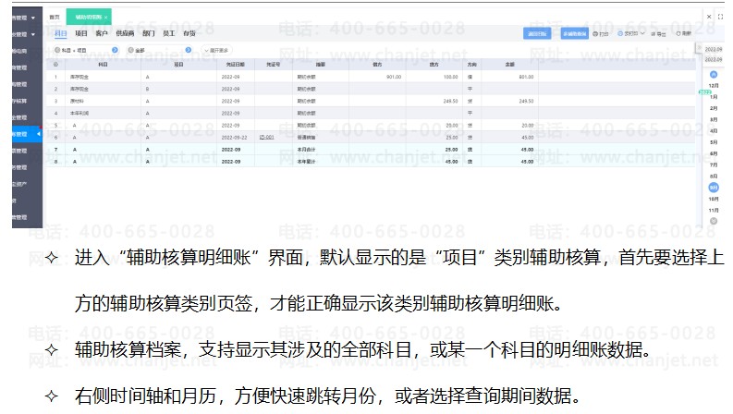The height and width of the screenshot is (414, 733).
Task: Switch to the 供应商 category tab
Action: [125, 33]
